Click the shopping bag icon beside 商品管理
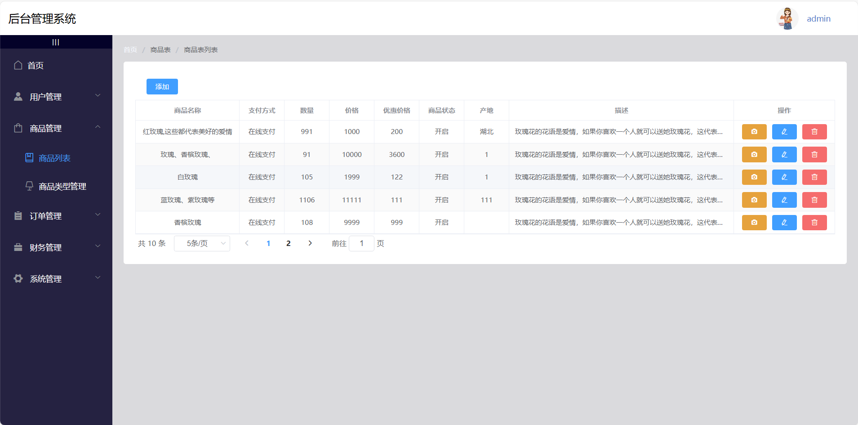The image size is (858, 425). coord(18,128)
